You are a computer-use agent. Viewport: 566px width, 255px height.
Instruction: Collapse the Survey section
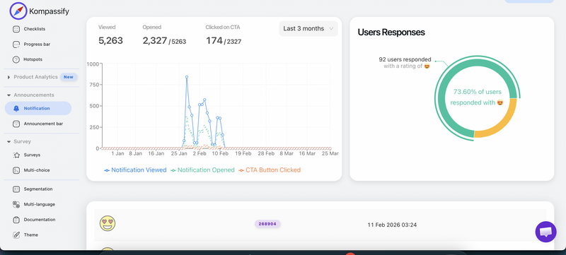click(8, 142)
